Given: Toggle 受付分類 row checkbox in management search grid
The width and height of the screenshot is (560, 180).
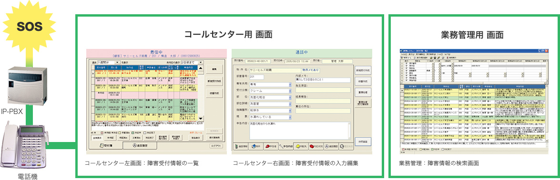Looking at the screenshot, I should (x=406, y=76).
